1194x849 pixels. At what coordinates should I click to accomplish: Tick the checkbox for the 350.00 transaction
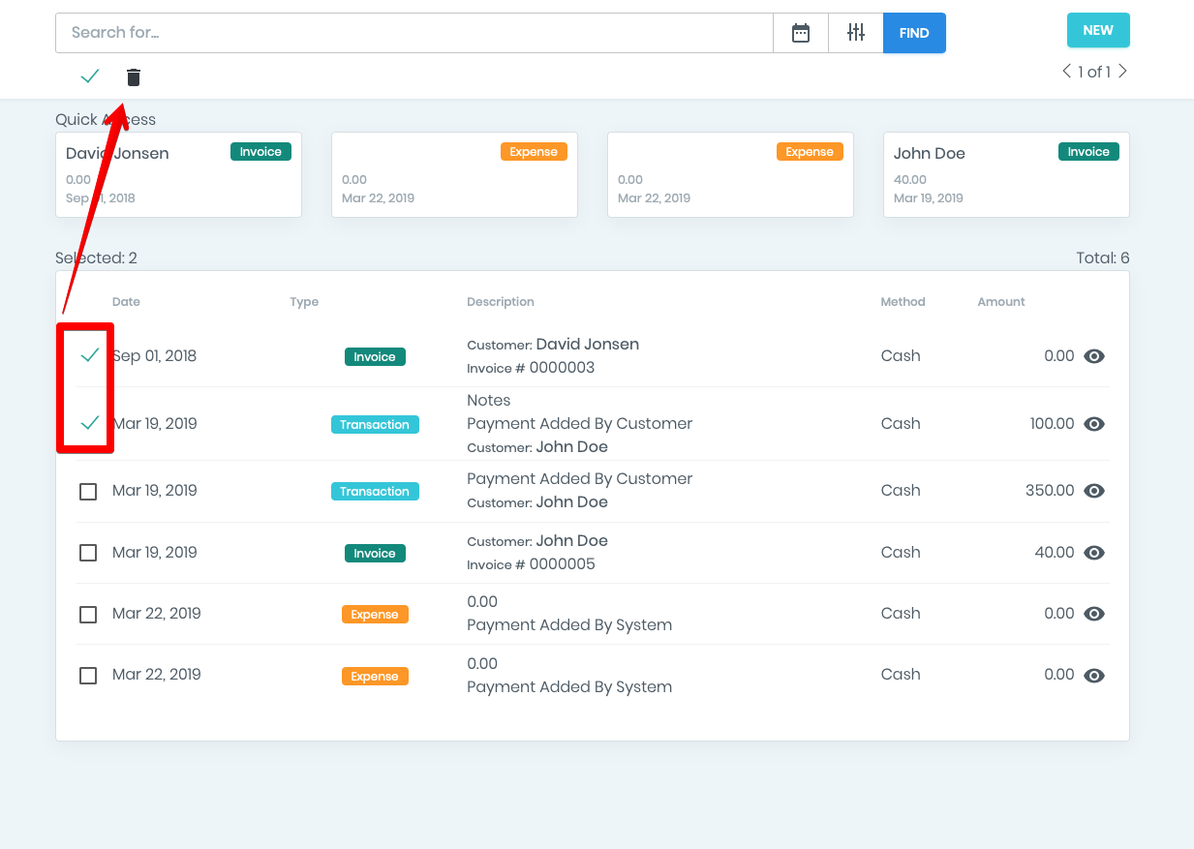88,492
